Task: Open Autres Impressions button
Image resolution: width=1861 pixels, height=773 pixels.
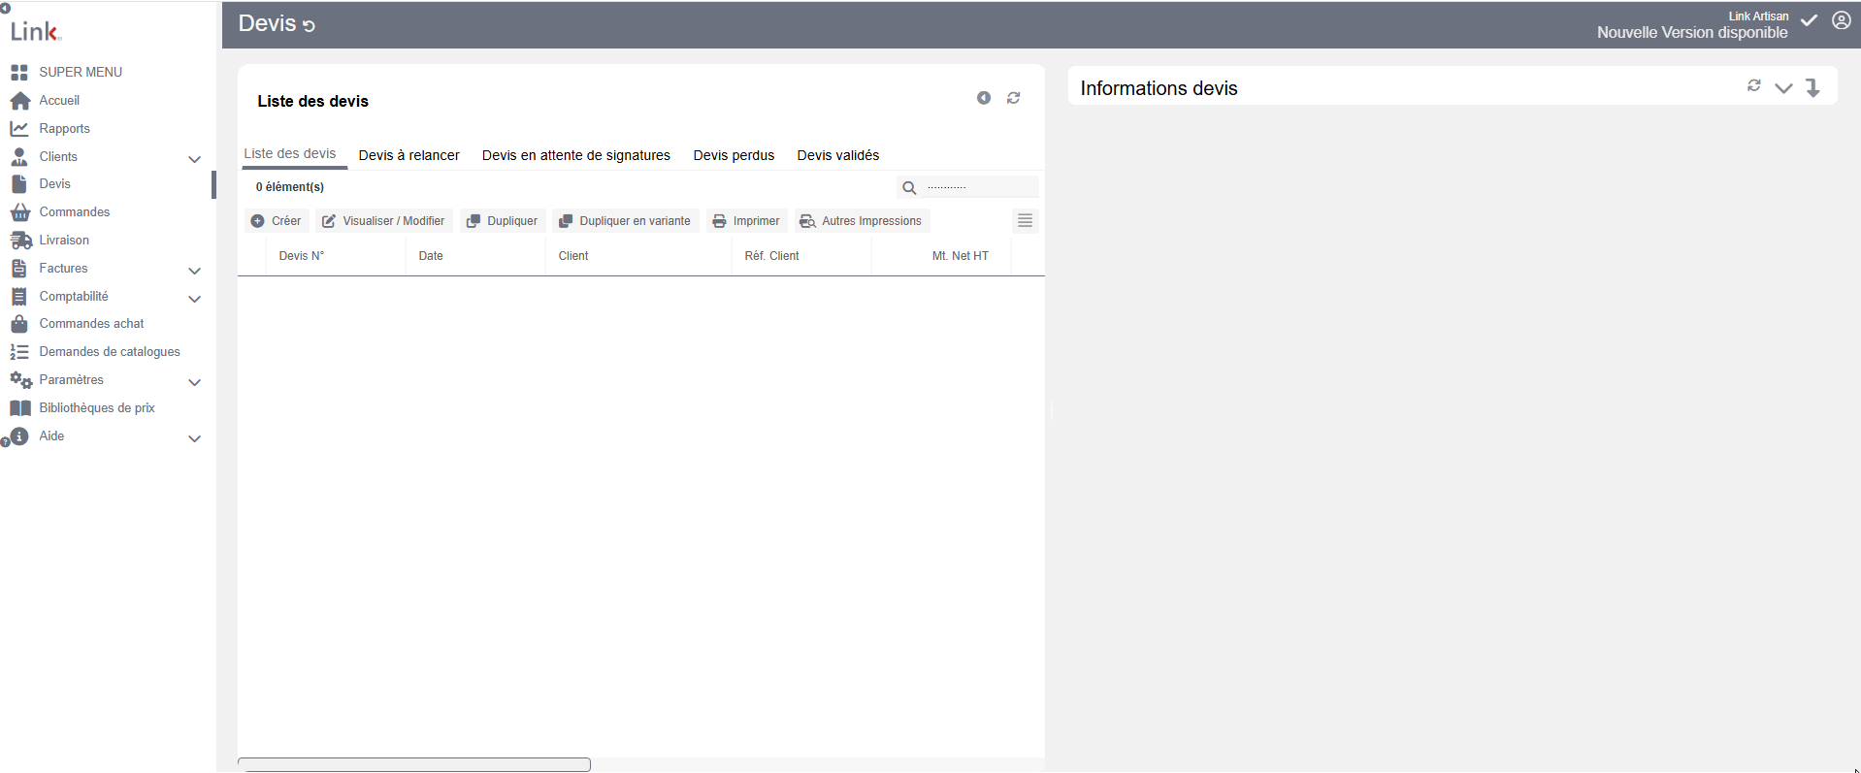Action: 862,221
